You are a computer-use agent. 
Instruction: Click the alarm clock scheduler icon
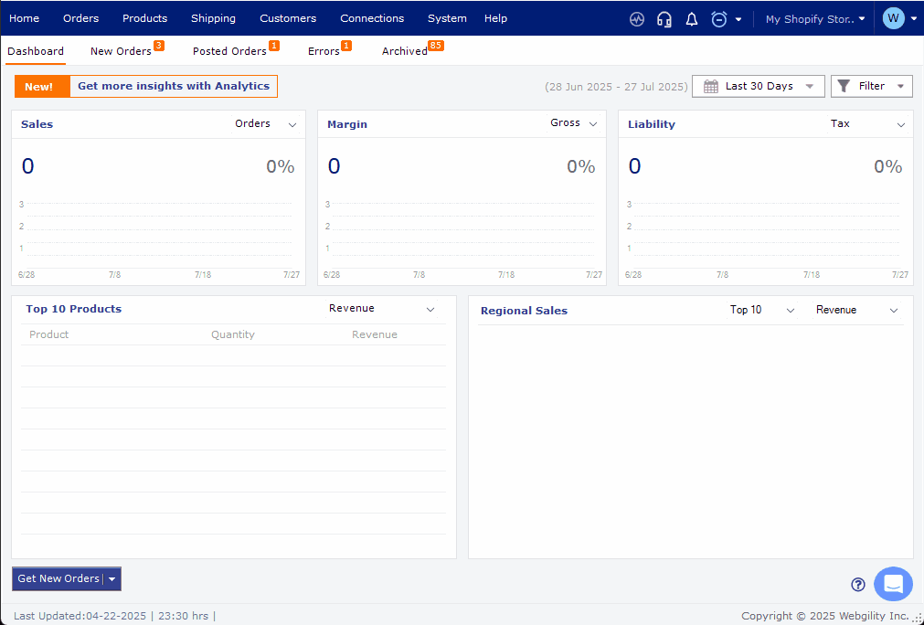[x=719, y=19]
